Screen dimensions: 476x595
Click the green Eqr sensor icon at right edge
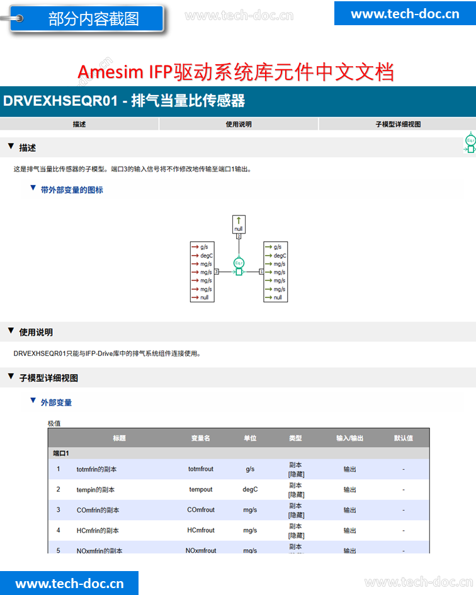[x=470, y=143]
